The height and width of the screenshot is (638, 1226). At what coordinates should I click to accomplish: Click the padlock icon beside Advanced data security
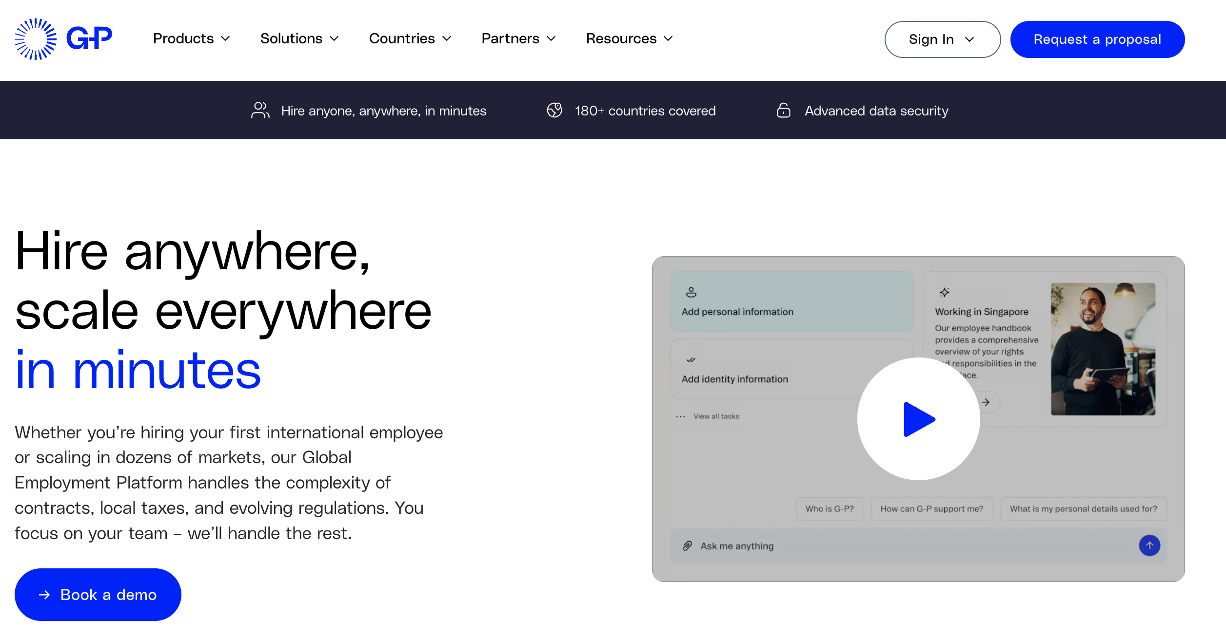coord(784,111)
